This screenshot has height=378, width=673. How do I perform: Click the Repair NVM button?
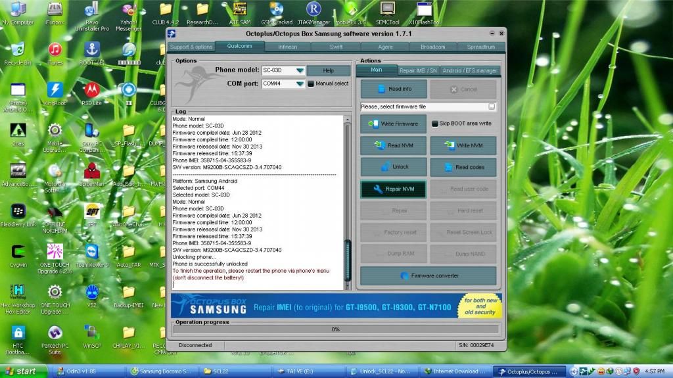(x=394, y=189)
